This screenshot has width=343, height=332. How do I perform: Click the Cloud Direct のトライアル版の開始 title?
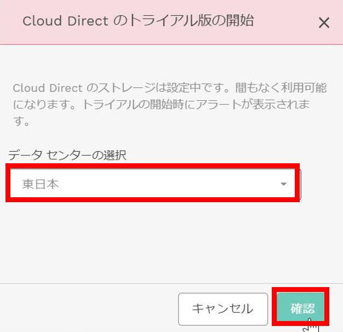pos(138,21)
